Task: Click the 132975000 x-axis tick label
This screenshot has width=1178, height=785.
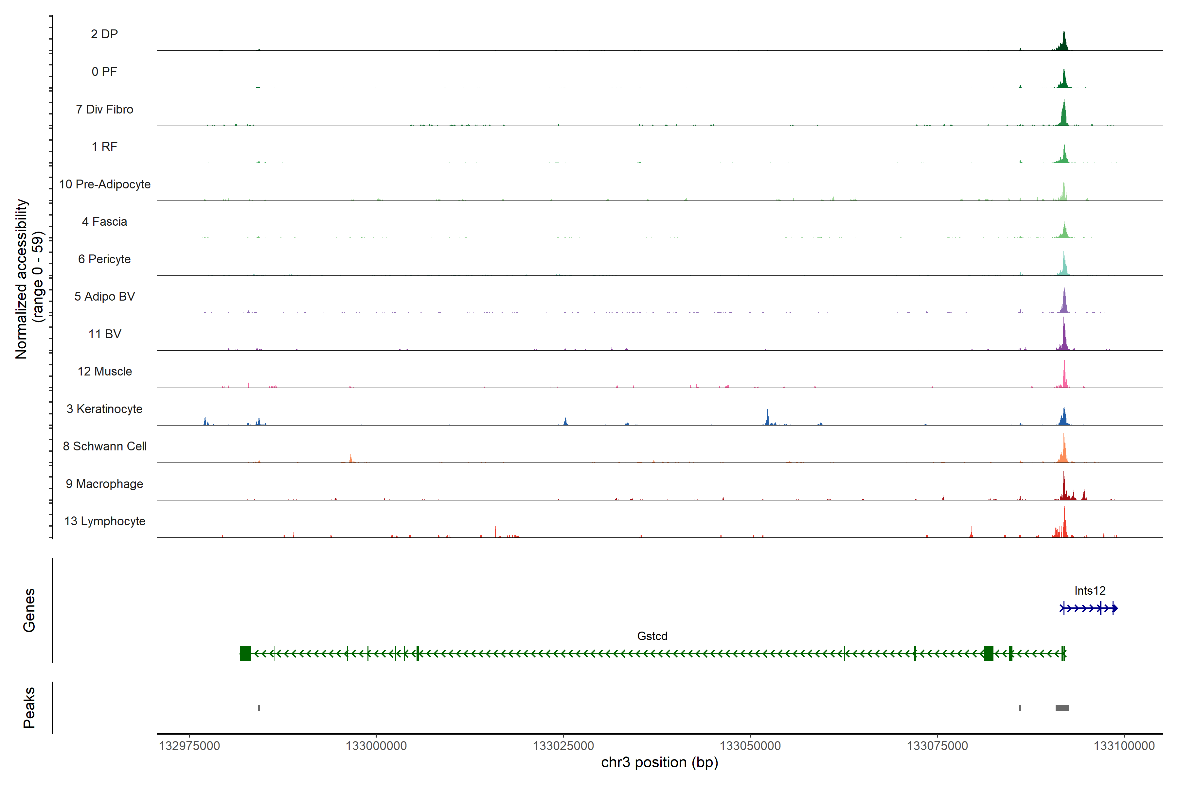Action: coord(189,746)
